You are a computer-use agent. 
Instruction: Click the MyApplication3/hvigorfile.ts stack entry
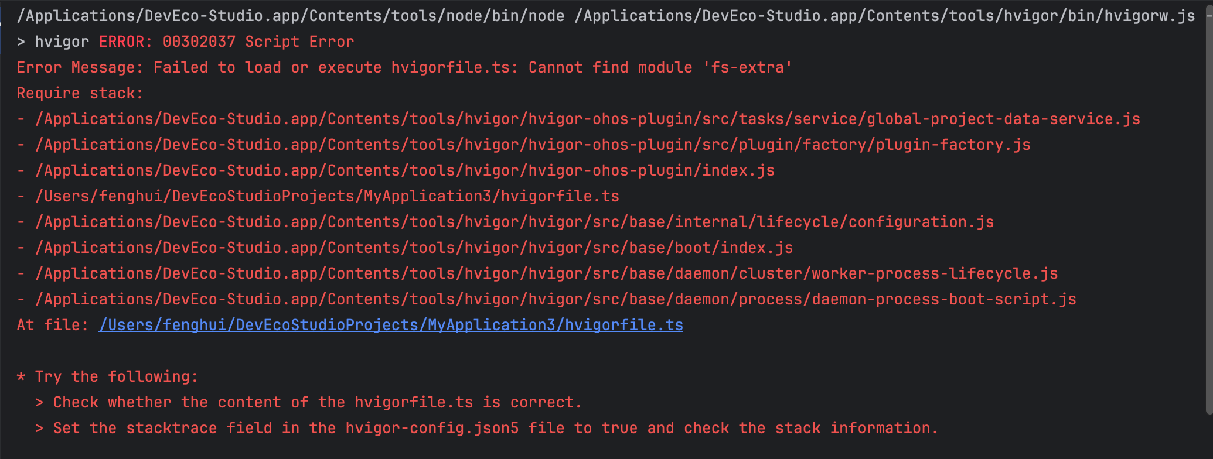(x=327, y=197)
